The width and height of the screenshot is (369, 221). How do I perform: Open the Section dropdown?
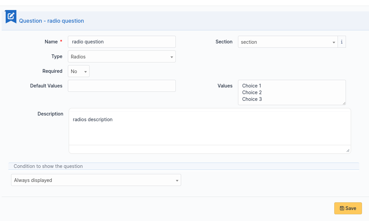(287, 42)
